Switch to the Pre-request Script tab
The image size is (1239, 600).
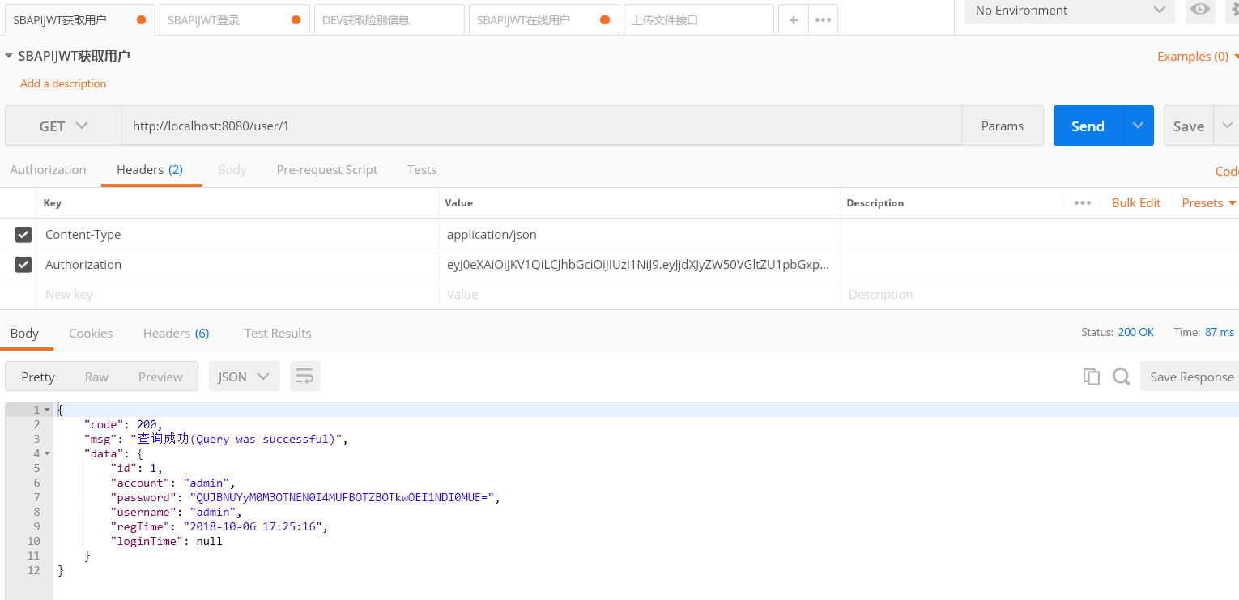coord(327,170)
